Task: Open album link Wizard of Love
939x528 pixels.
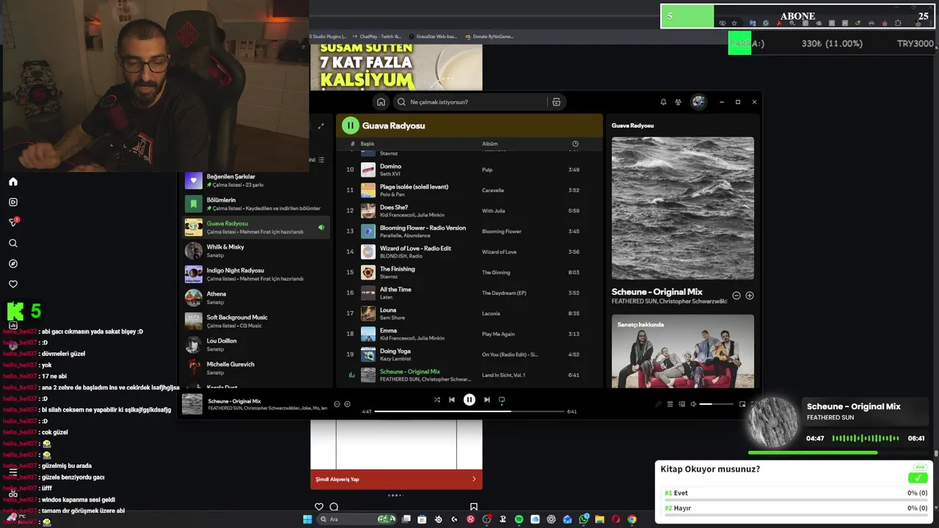Action: tap(499, 252)
